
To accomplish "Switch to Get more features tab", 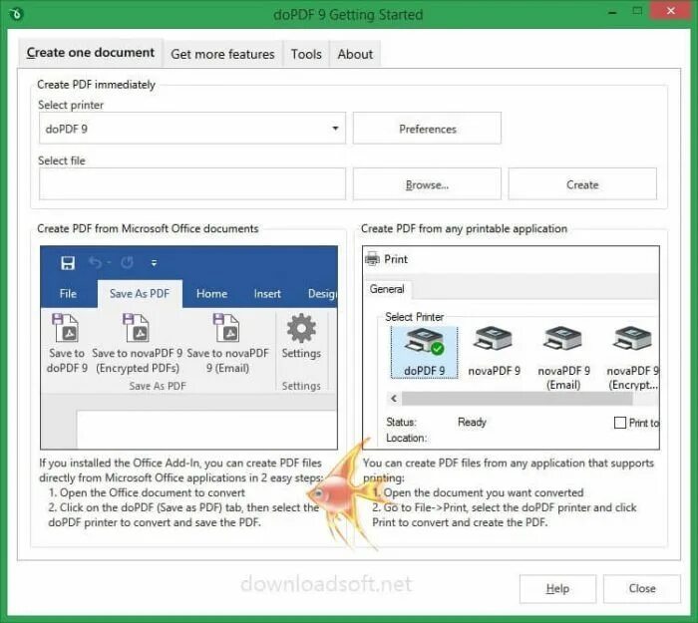I will pyautogui.click(x=222, y=54).
